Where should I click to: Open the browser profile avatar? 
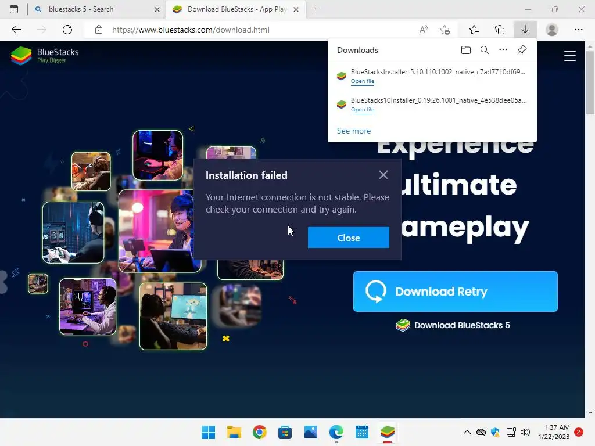[x=552, y=30]
